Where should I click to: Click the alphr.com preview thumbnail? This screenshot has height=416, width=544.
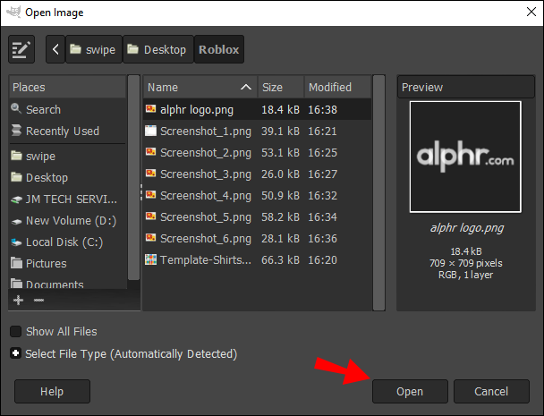(x=465, y=157)
